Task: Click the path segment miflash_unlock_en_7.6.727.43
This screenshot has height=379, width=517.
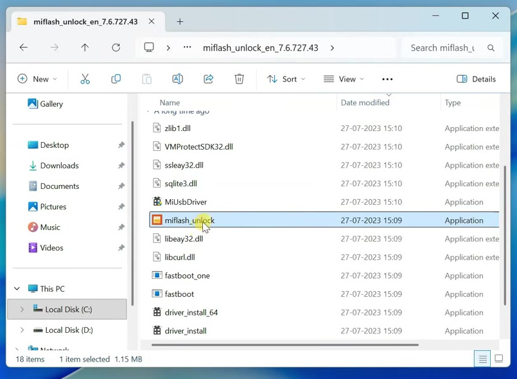Action: pyautogui.click(x=261, y=48)
